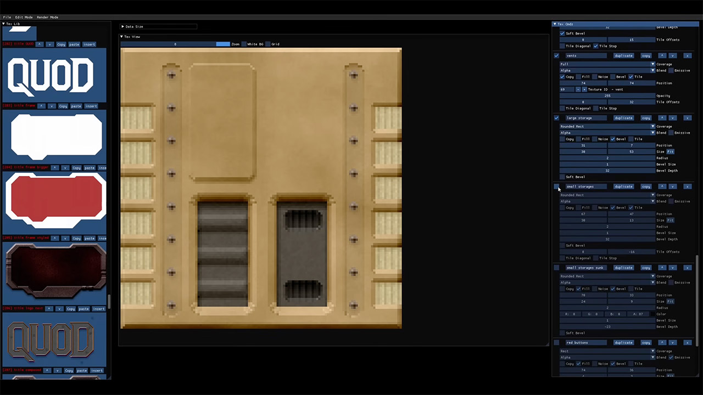Screen dimensions: 703x395
Task: Click the Fit icon next to Size for large storage
Action: point(671,151)
